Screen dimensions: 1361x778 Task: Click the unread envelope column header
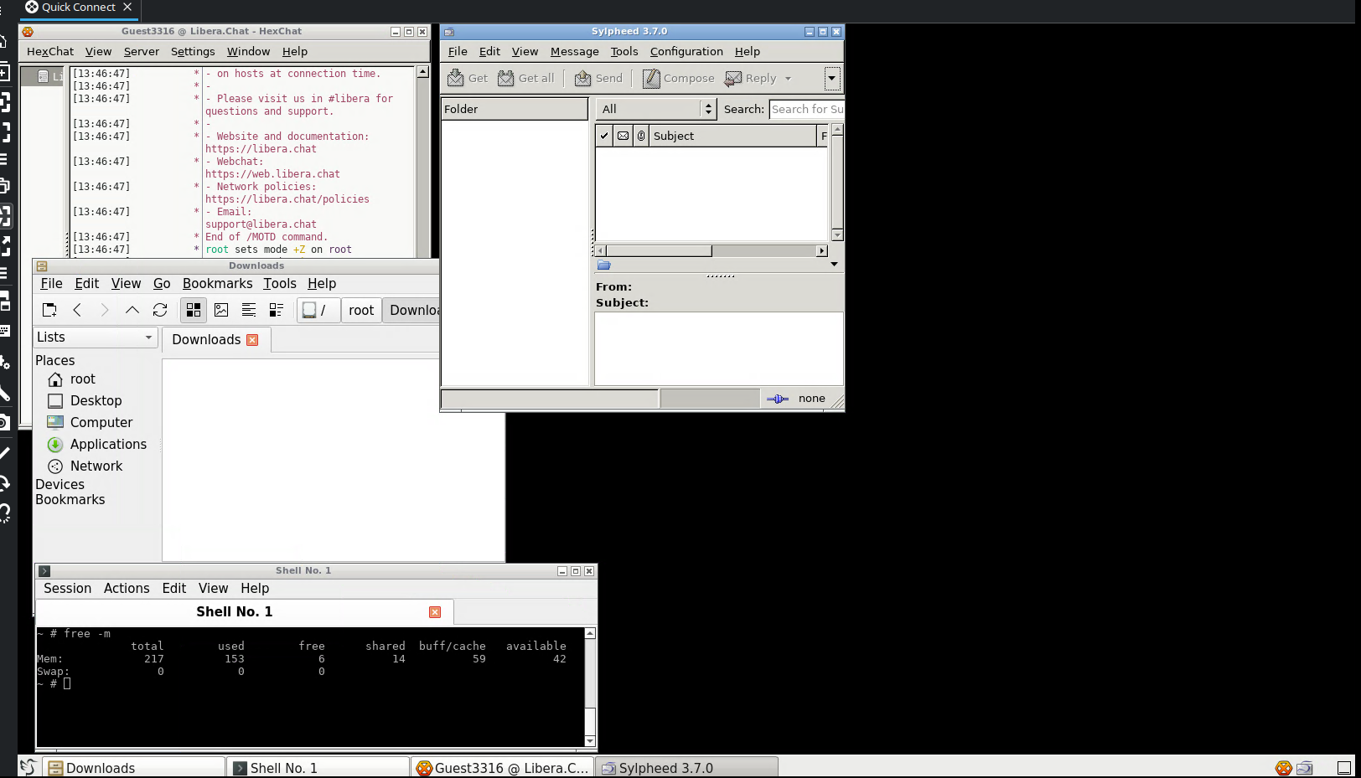click(x=623, y=136)
